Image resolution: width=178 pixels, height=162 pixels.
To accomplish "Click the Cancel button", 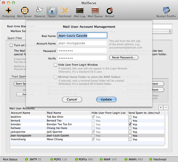I will 72,99.
